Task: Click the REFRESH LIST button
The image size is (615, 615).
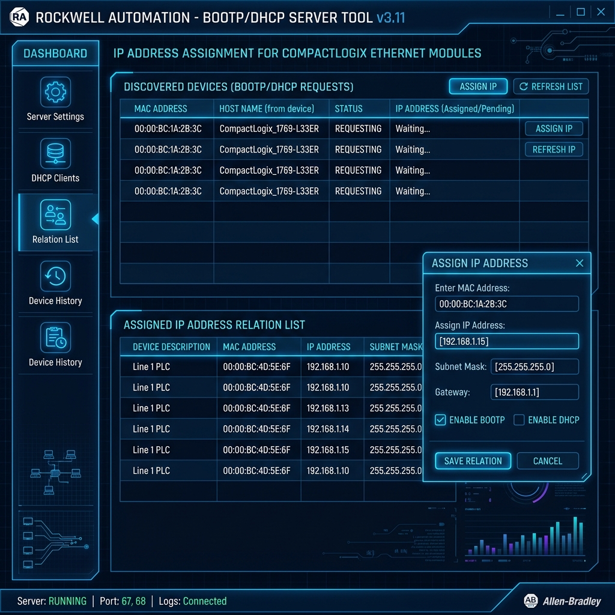Action: tap(551, 86)
